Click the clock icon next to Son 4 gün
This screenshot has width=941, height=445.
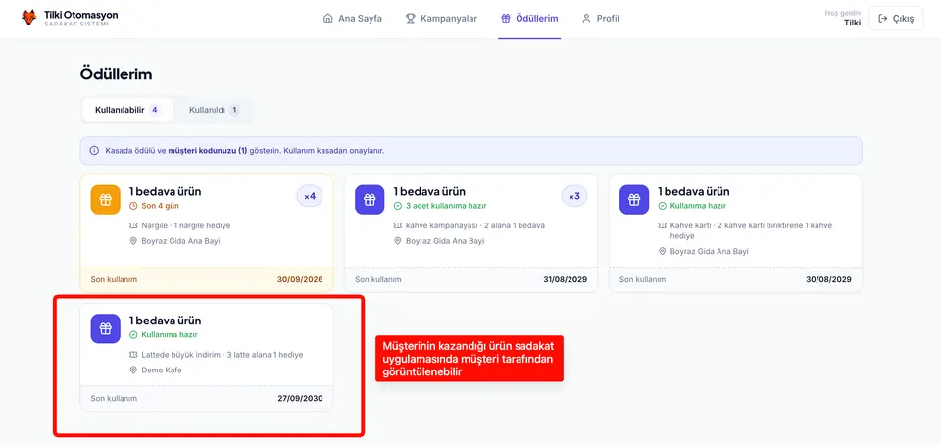[x=133, y=206]
